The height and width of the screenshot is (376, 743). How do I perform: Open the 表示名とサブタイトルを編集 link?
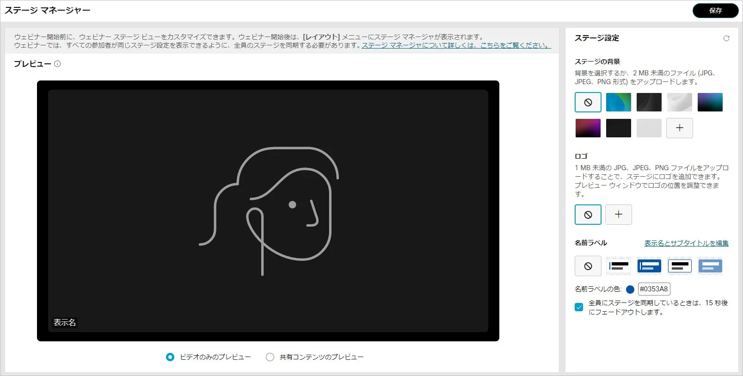pyautogui.click(x=686, y=243)
